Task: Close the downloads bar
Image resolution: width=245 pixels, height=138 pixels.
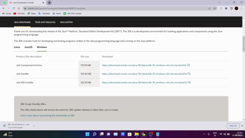Action: [x=242, y=126]
